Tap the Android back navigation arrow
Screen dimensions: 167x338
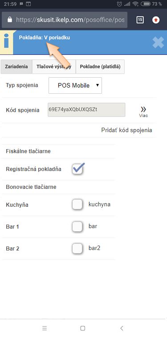click(122, 328)
